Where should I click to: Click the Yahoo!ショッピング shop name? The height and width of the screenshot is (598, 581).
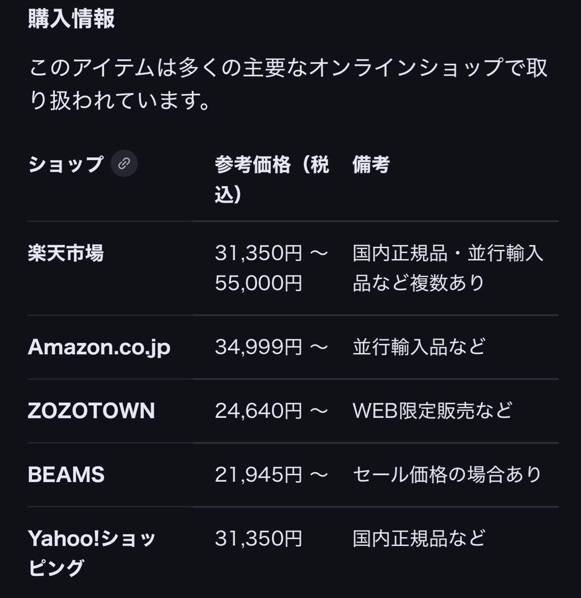91,553
